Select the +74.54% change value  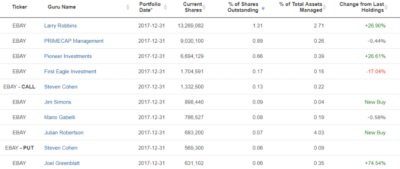(375, 163)
